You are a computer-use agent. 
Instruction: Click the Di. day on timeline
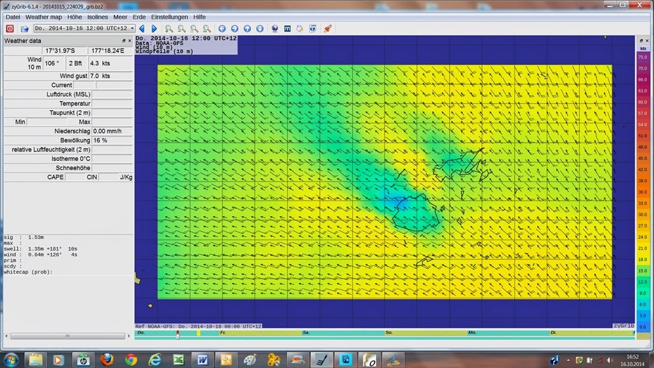pyautogui.click(x=554, y=332)
